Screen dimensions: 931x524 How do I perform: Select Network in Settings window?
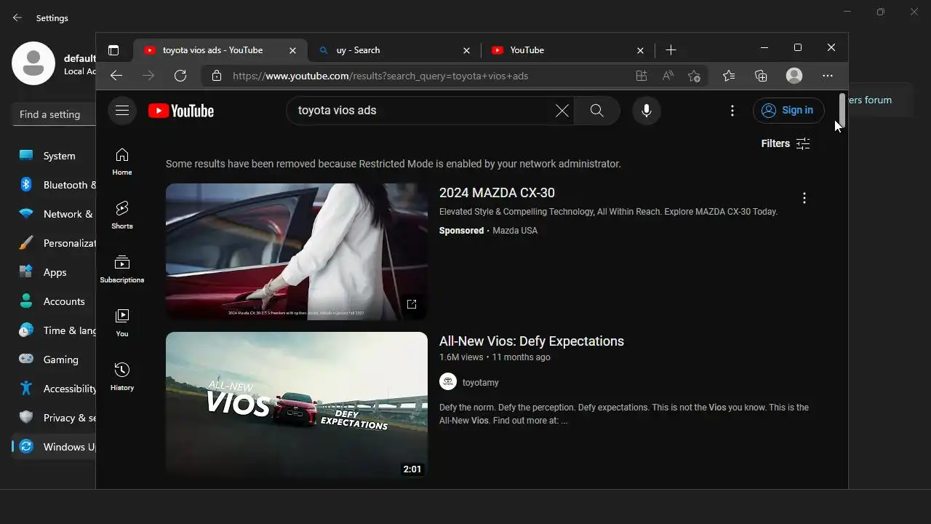[x=54, y=214]
